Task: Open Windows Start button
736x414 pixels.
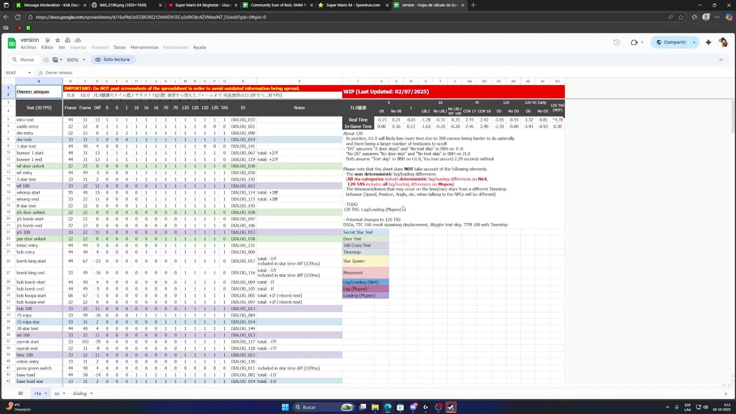Action: pyautogui.click(x=285, y=407)
